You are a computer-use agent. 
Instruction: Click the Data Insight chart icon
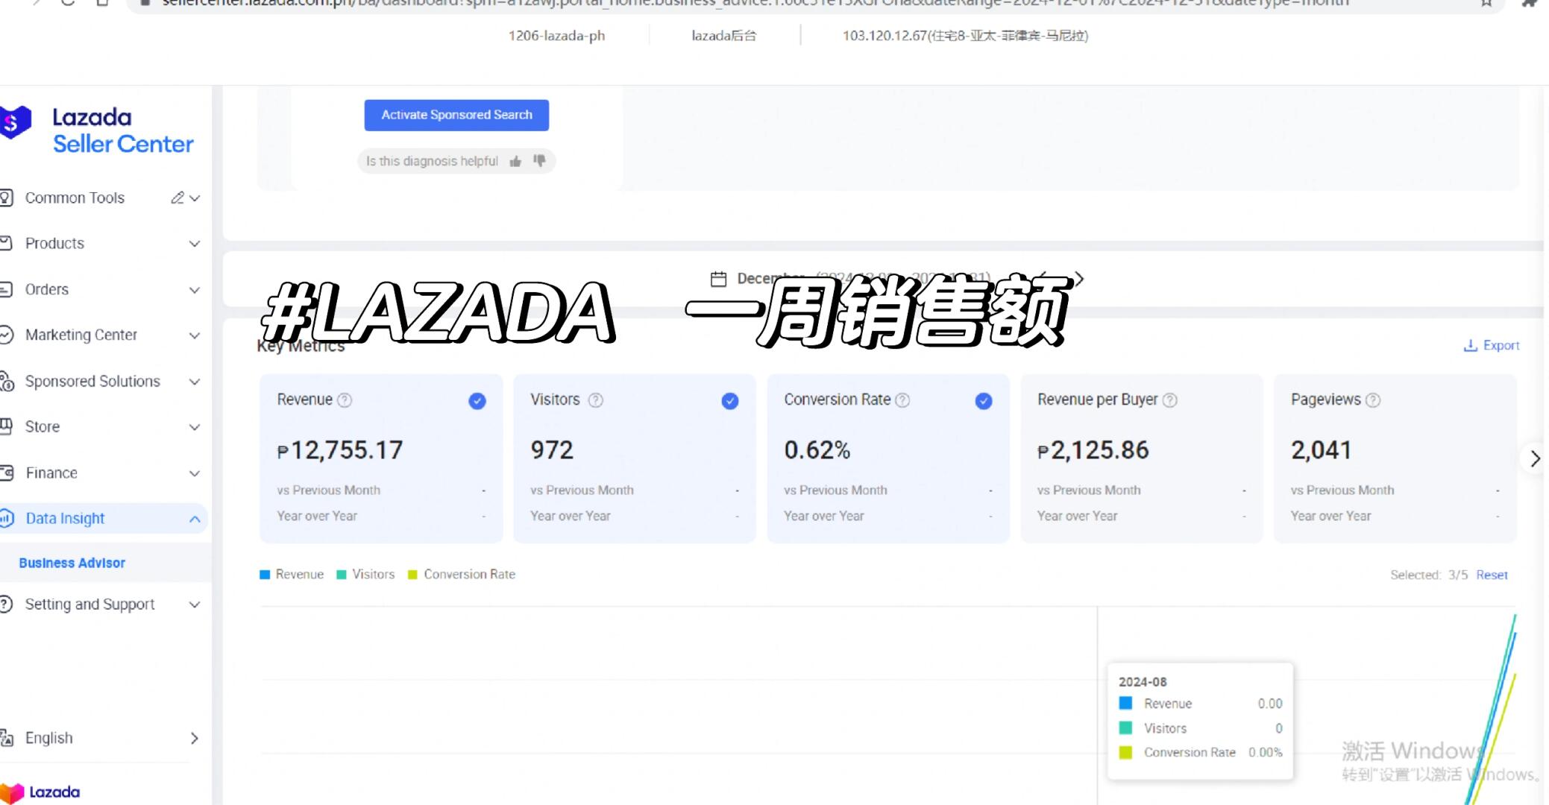point(6,518)
